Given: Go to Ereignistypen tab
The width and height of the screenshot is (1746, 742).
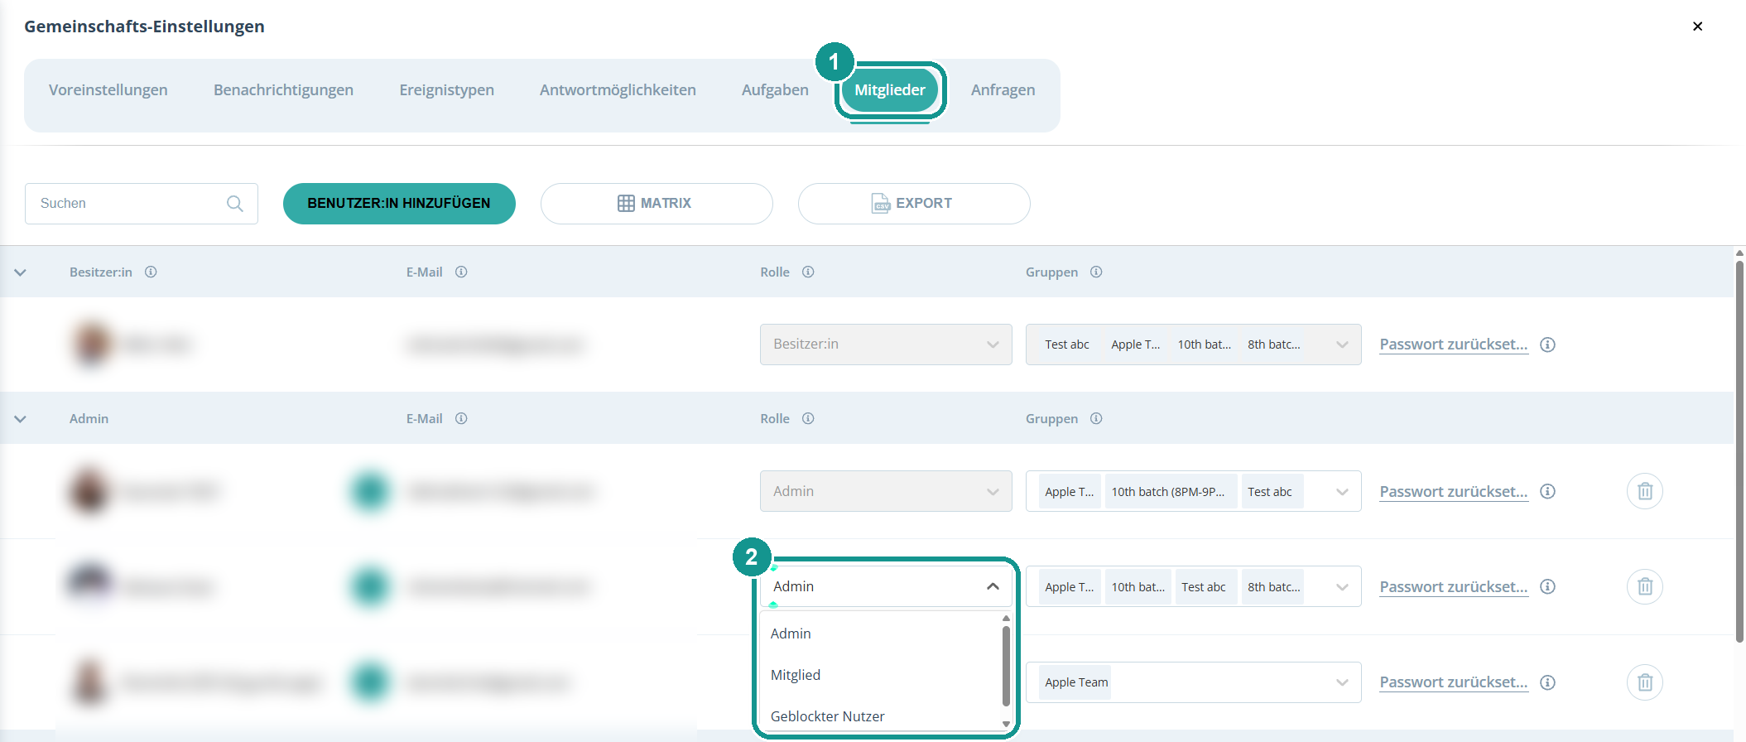Looking at the screenshot, I should (446, 89).
